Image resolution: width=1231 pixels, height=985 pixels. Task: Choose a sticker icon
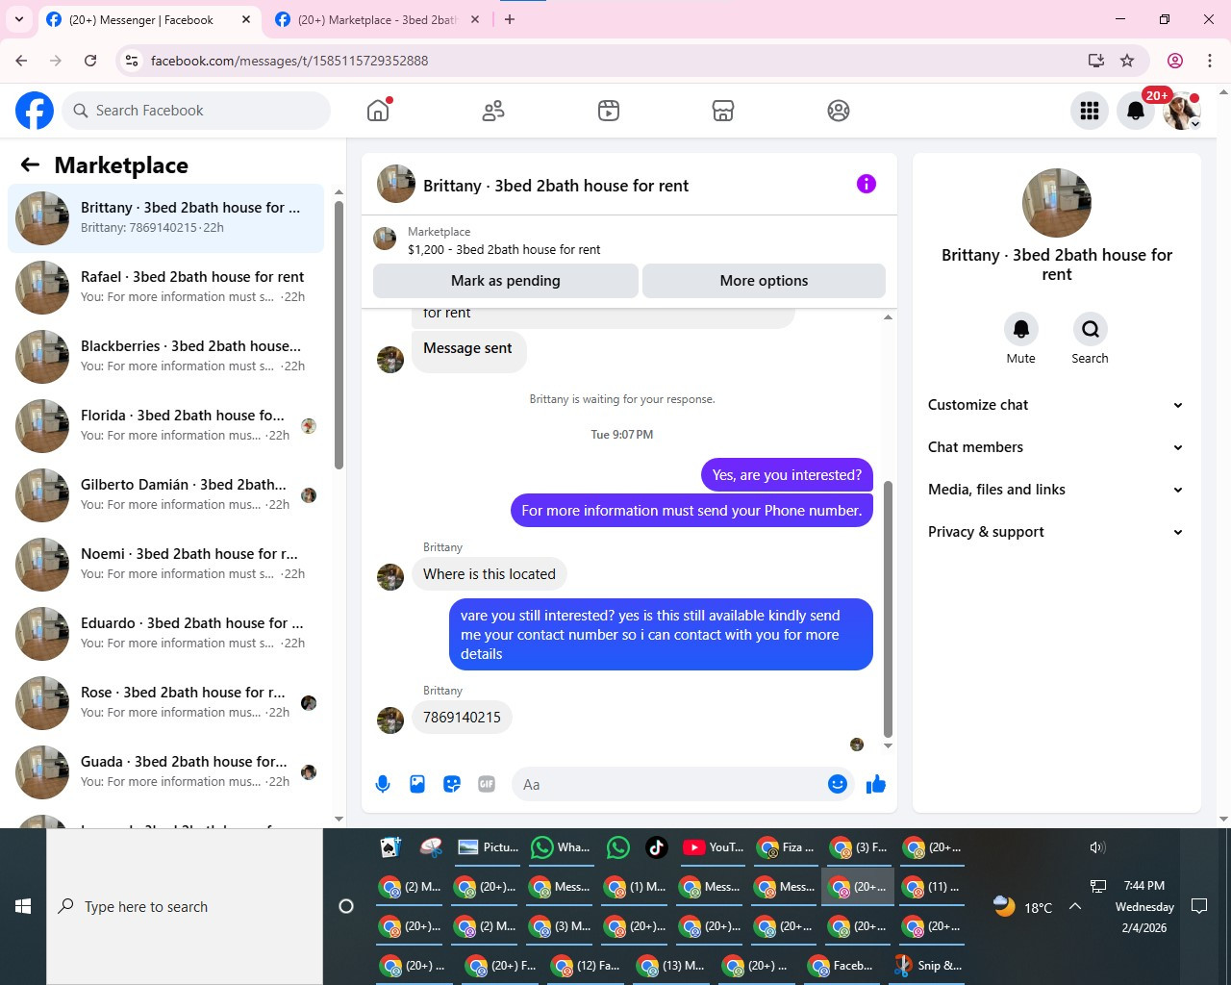(452, 784)
